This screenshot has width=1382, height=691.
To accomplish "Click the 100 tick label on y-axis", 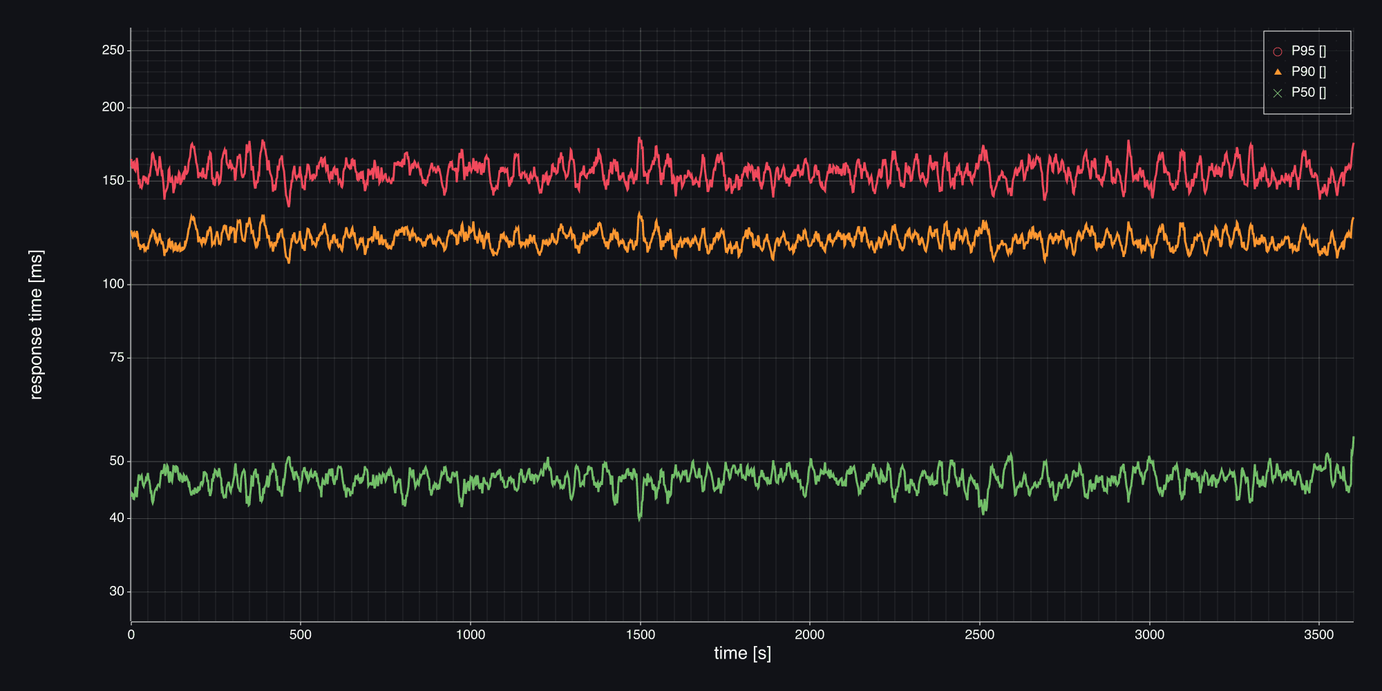I will click(113, 284).
